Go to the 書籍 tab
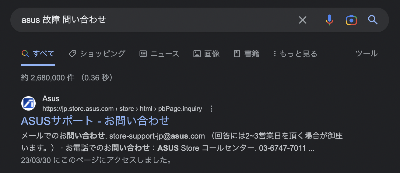 [x=247, y=54]
